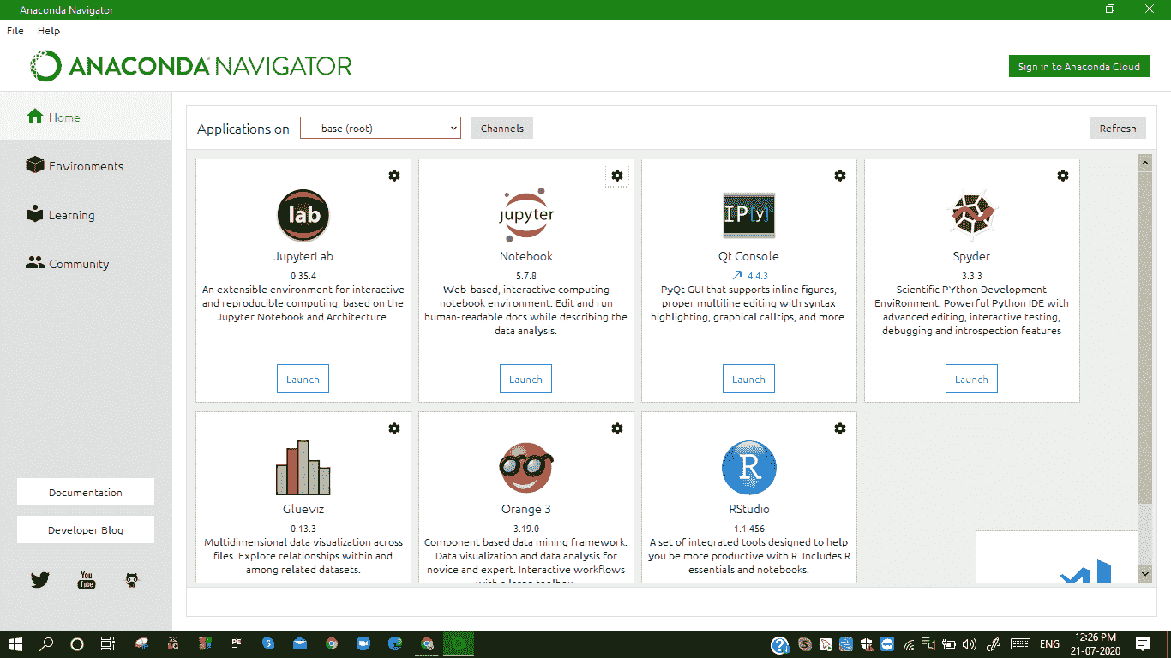Open the File menu
Screen dimensions: 1171x658
click(x=15, y=30)
